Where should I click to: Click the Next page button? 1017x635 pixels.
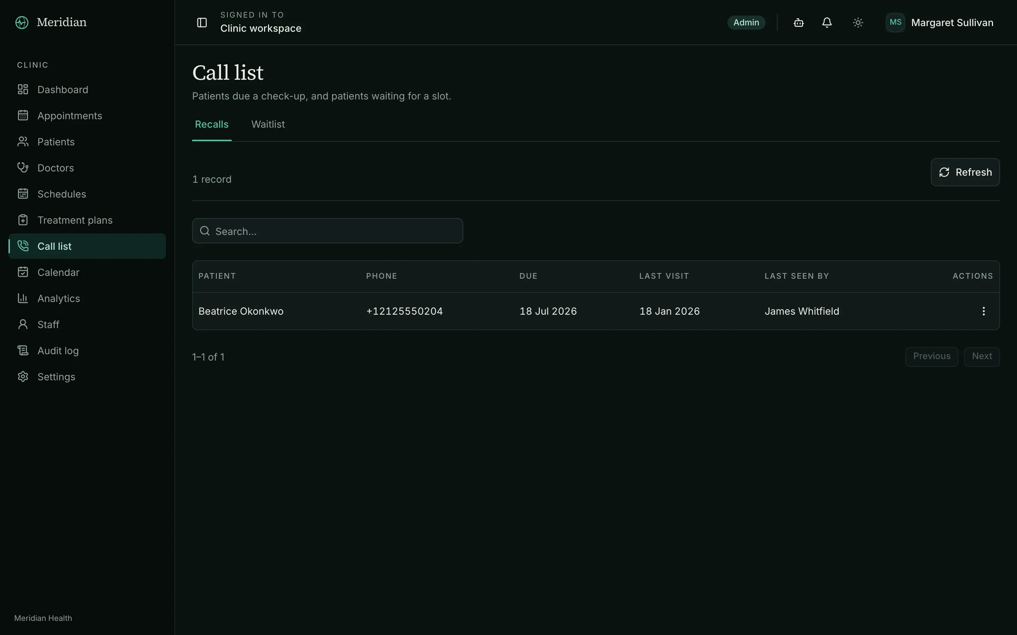click(982, 357)
